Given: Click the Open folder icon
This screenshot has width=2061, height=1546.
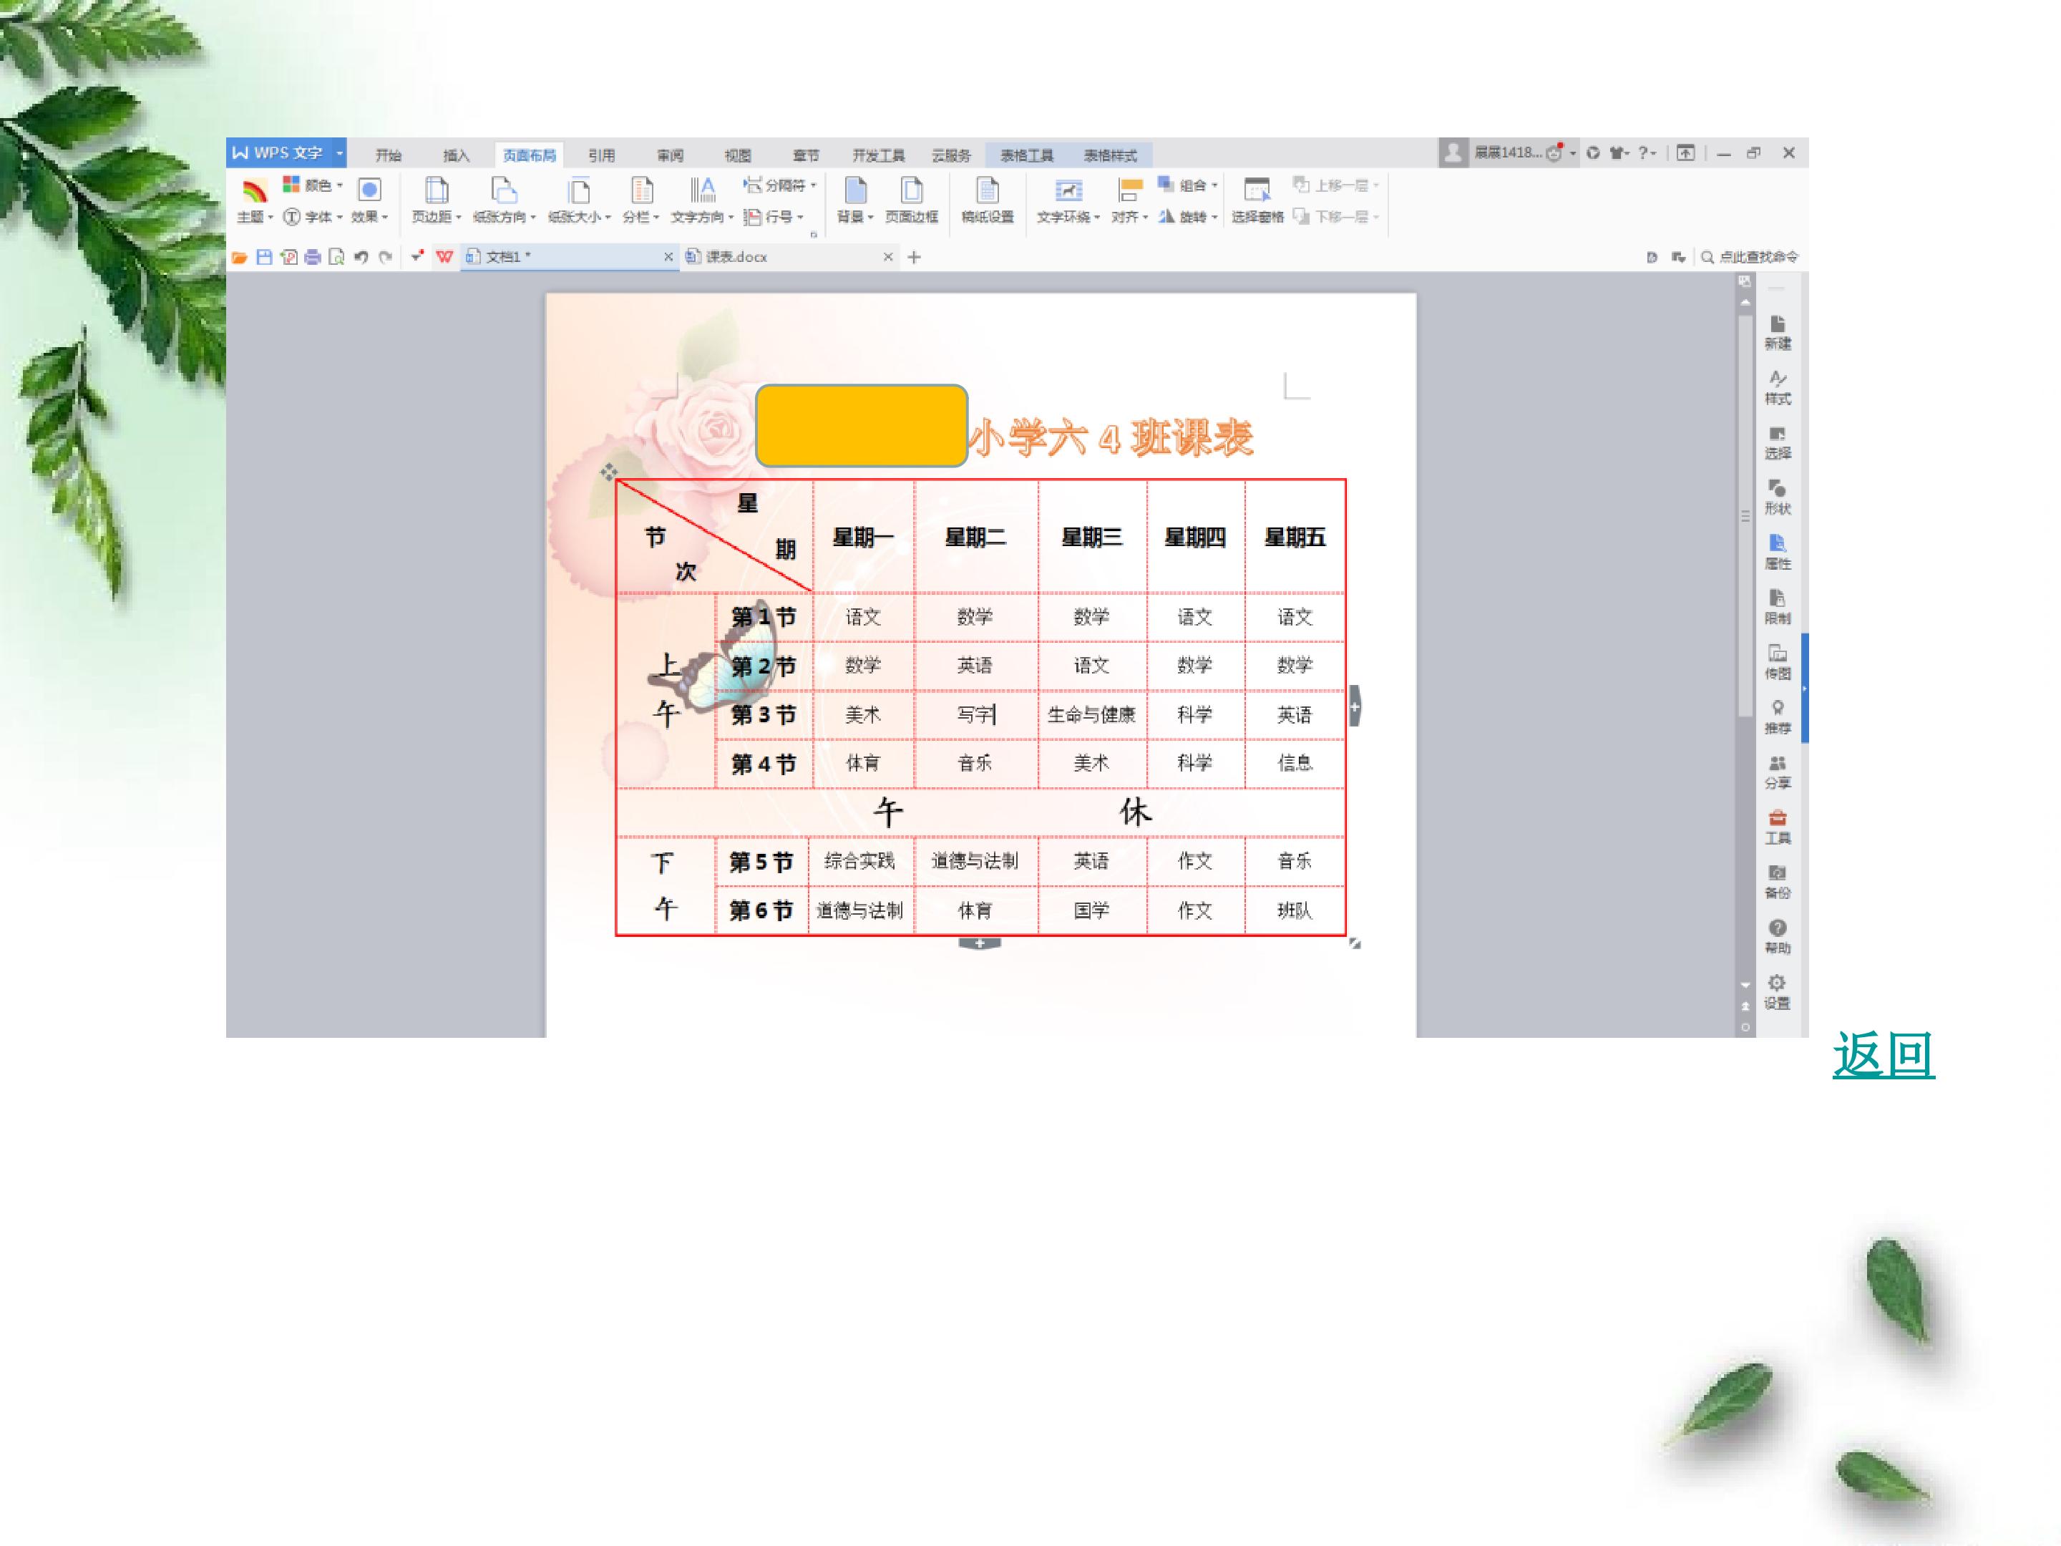Looking at the screenshot, I should point(240,257).
